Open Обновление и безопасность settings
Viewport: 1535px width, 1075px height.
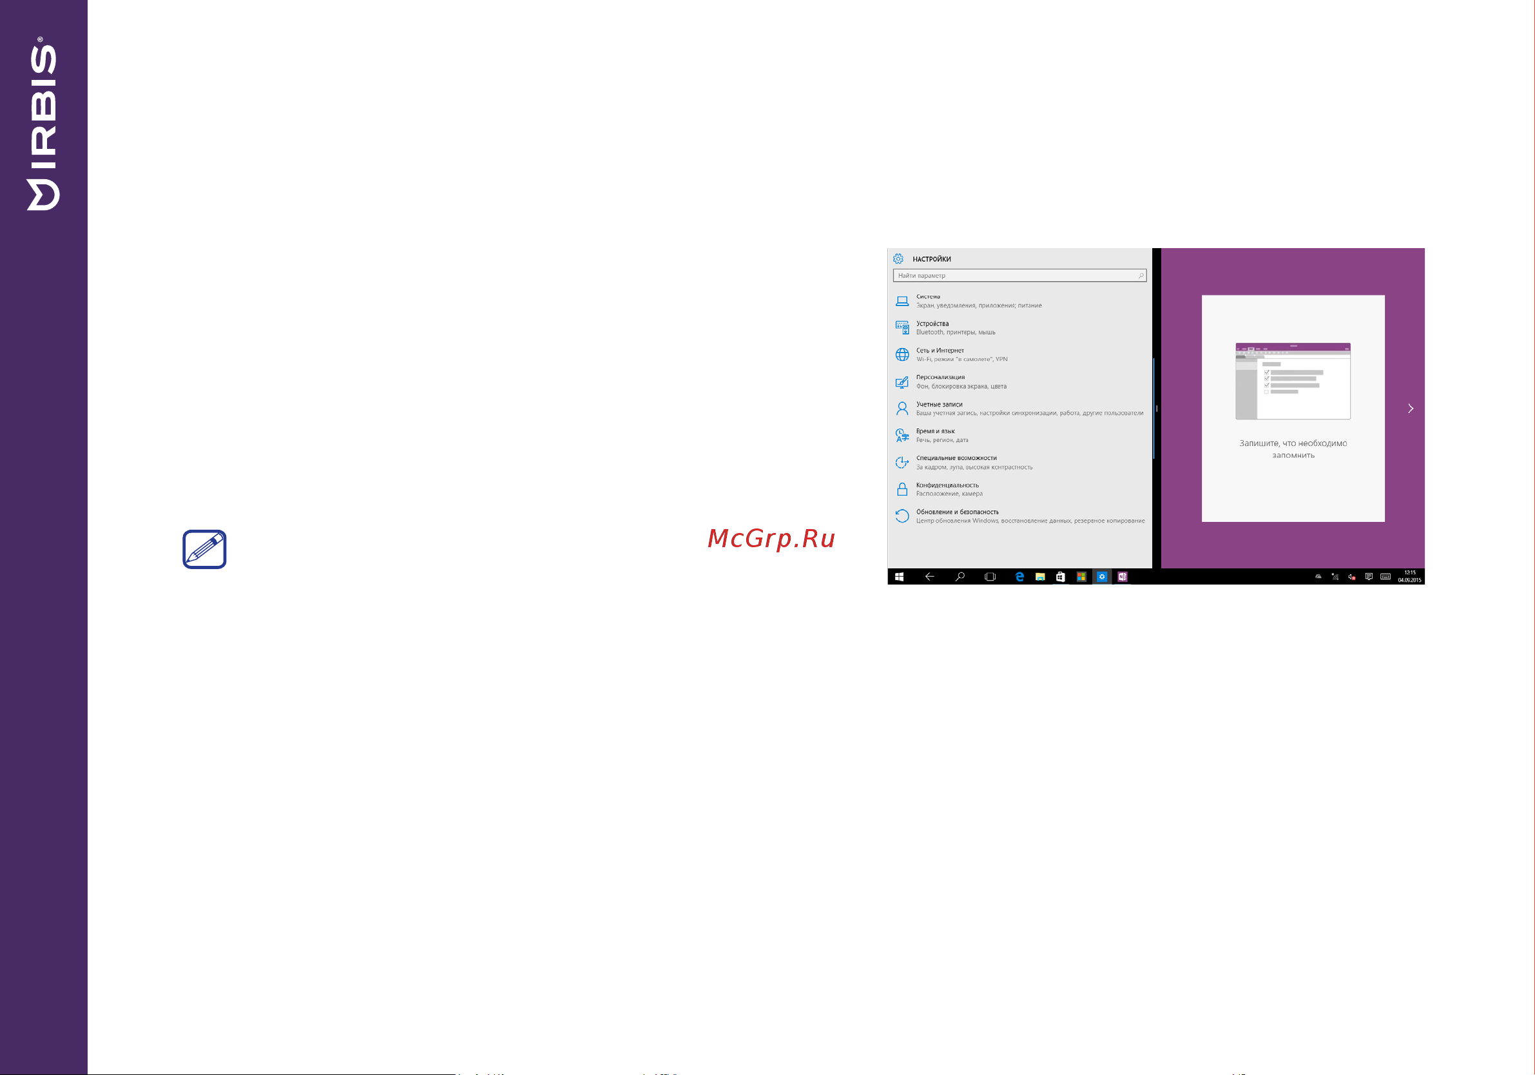point(1020,516)
